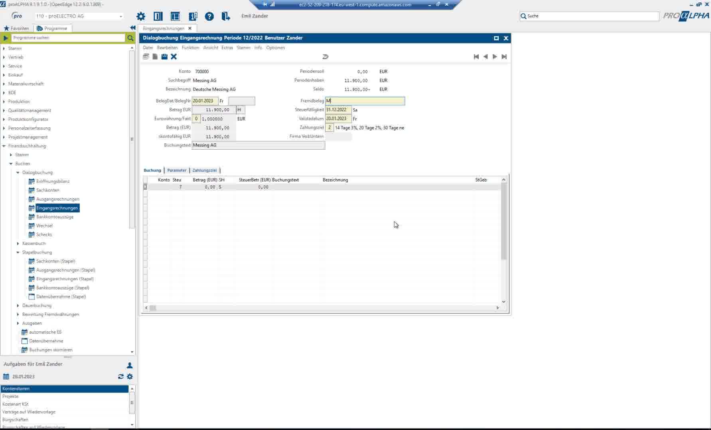Image resolution: width=711 pixels, height=430 pixels.
Task: Collapse the Dialogbuchung tree node
Action: tap(18, 172)
